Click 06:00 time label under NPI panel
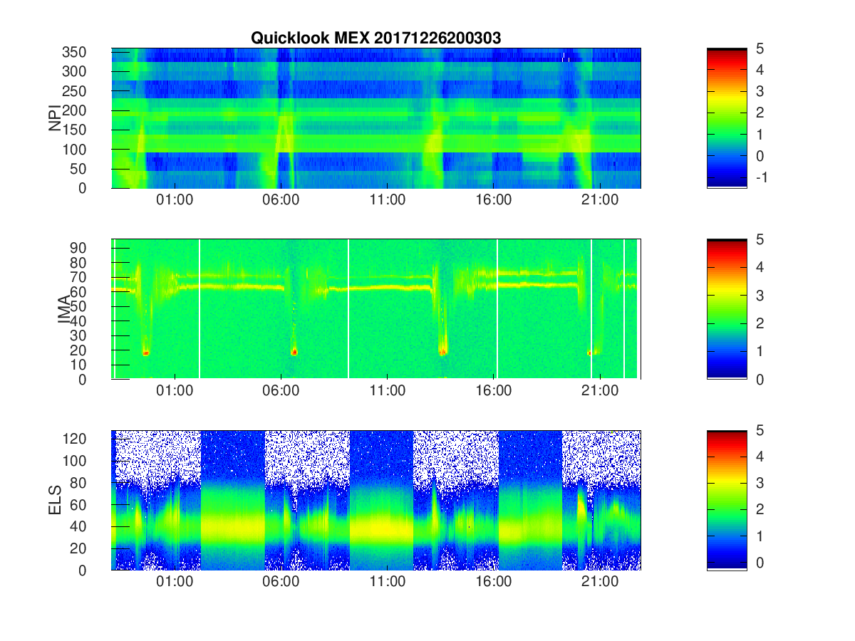Viewport: 855px width, 641px height. (x=281, y=200)
